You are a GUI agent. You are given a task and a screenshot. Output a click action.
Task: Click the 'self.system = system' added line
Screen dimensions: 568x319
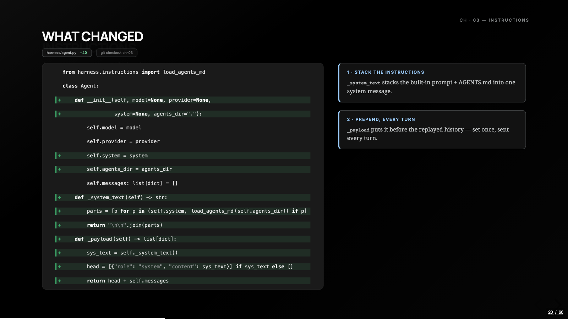coord(183,156)
